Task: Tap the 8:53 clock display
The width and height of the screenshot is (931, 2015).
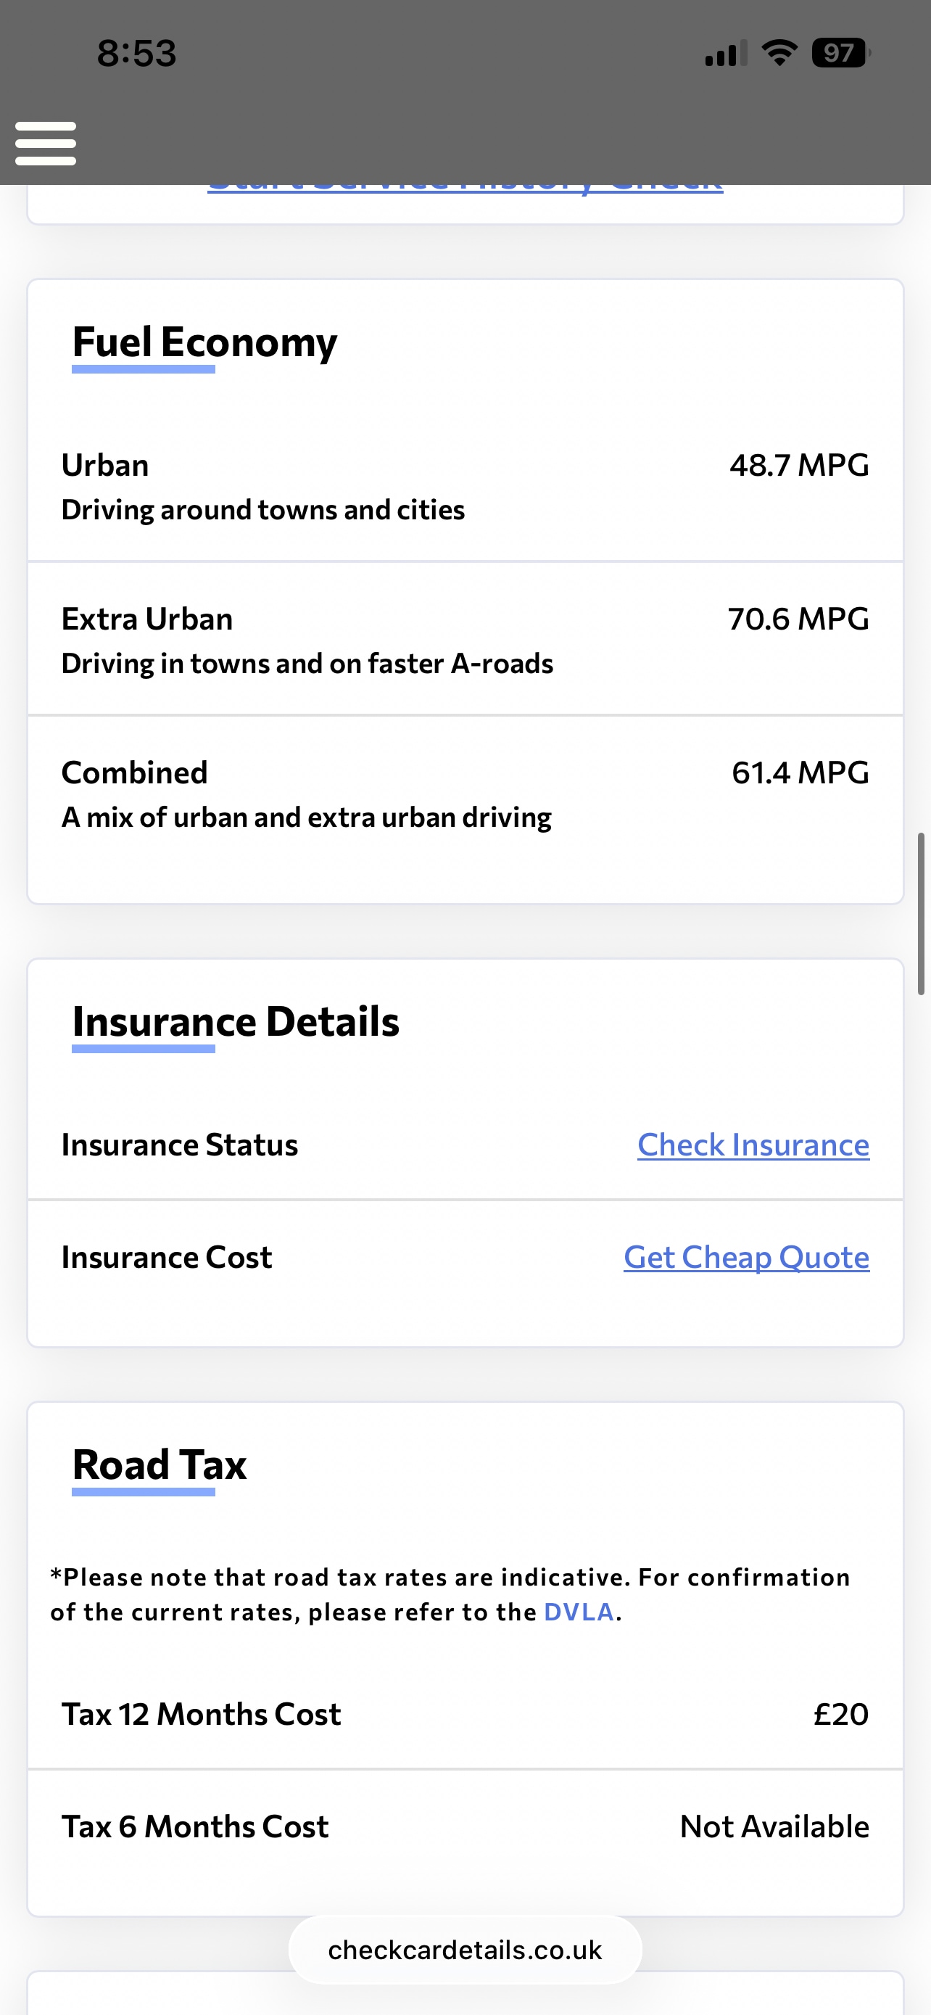Action: [x=137, y=53]
